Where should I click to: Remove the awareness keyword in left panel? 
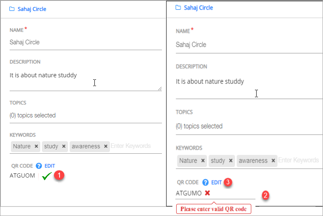click(x=106, y=147)
